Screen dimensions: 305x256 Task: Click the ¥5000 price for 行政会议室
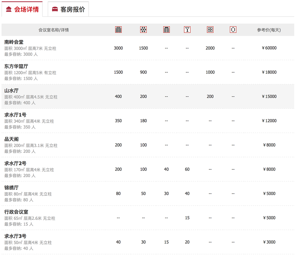pos(269,218)
